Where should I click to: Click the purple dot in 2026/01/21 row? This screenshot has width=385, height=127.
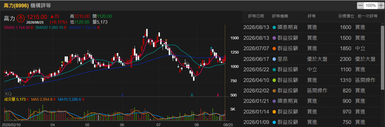point(274,101)
